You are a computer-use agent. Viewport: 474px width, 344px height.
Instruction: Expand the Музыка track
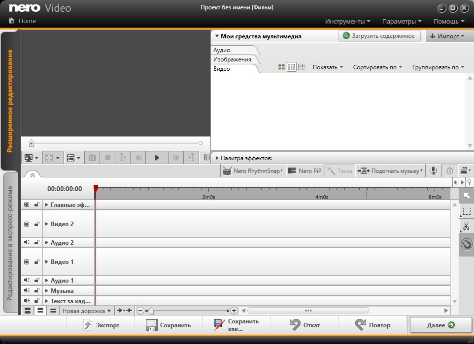[46, 290]
